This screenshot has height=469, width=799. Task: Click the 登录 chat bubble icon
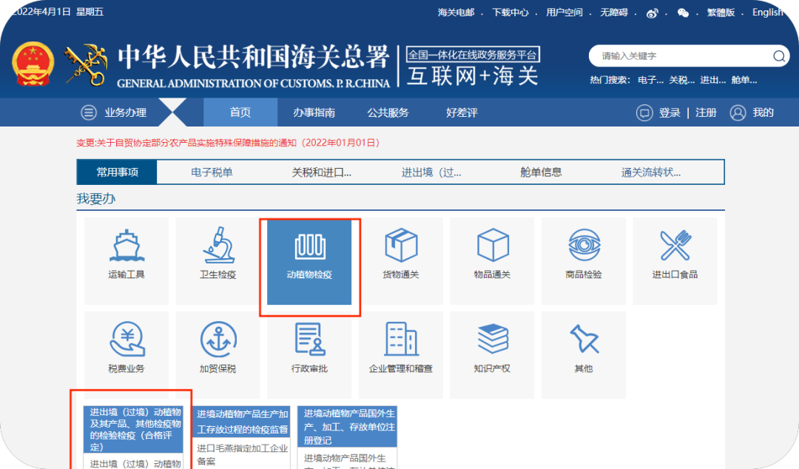pos(644,112)
